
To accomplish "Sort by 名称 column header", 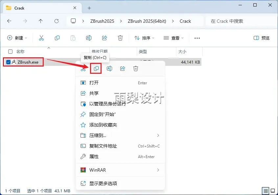I will (x=20, y=51).
